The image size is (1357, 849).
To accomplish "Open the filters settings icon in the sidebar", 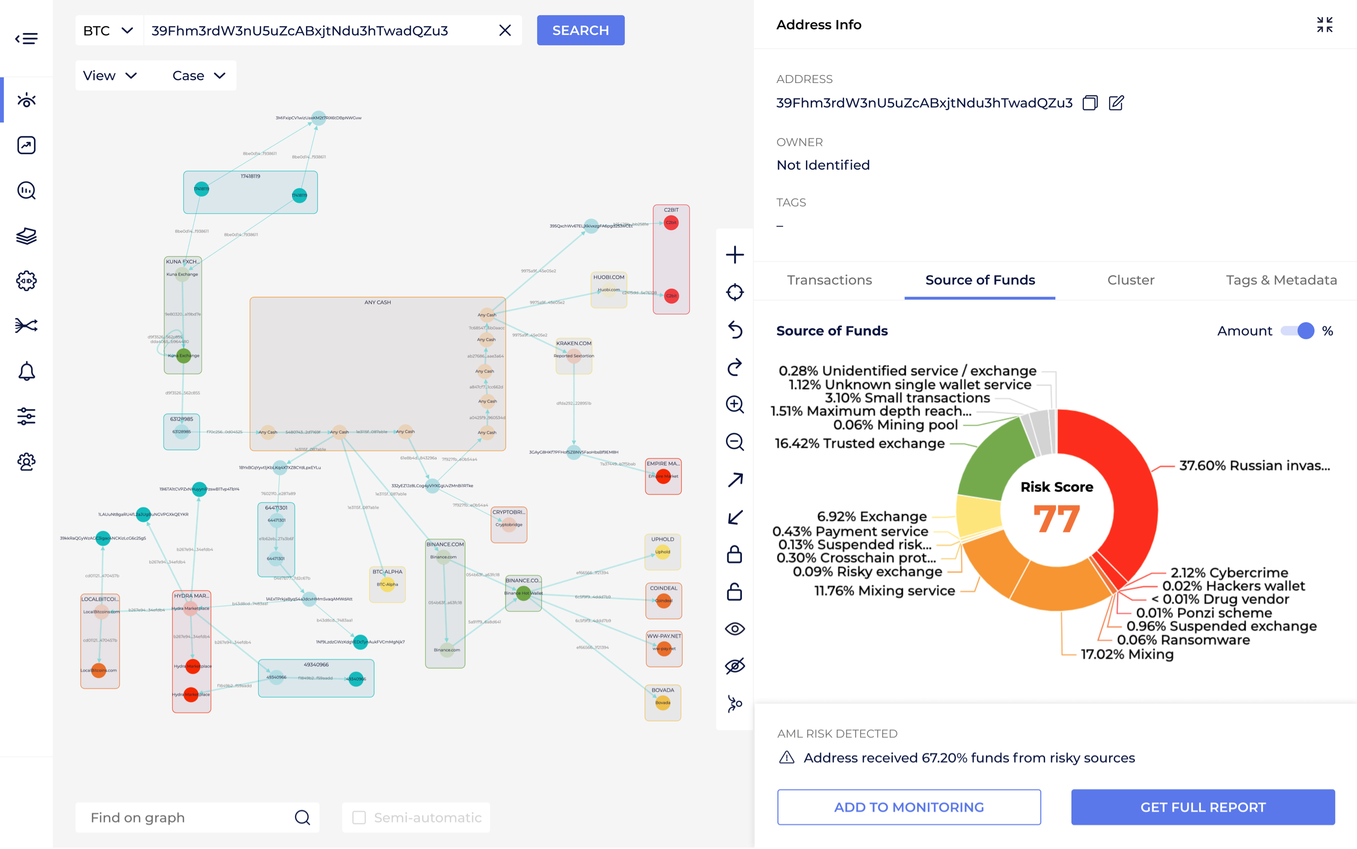I will (x=26, y=416).
